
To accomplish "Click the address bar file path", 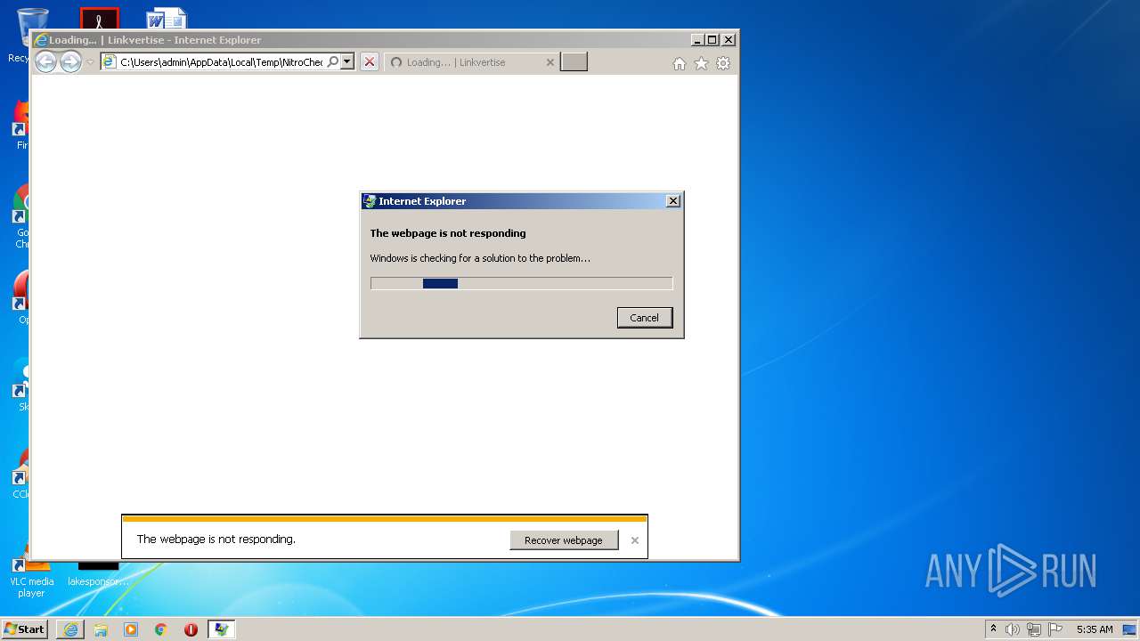I will [222, 62].
